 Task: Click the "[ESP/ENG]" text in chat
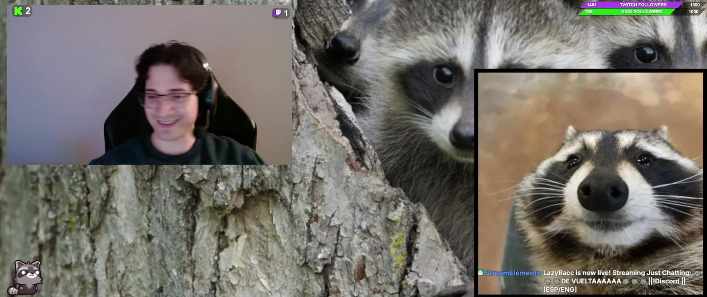click(560, 290)
